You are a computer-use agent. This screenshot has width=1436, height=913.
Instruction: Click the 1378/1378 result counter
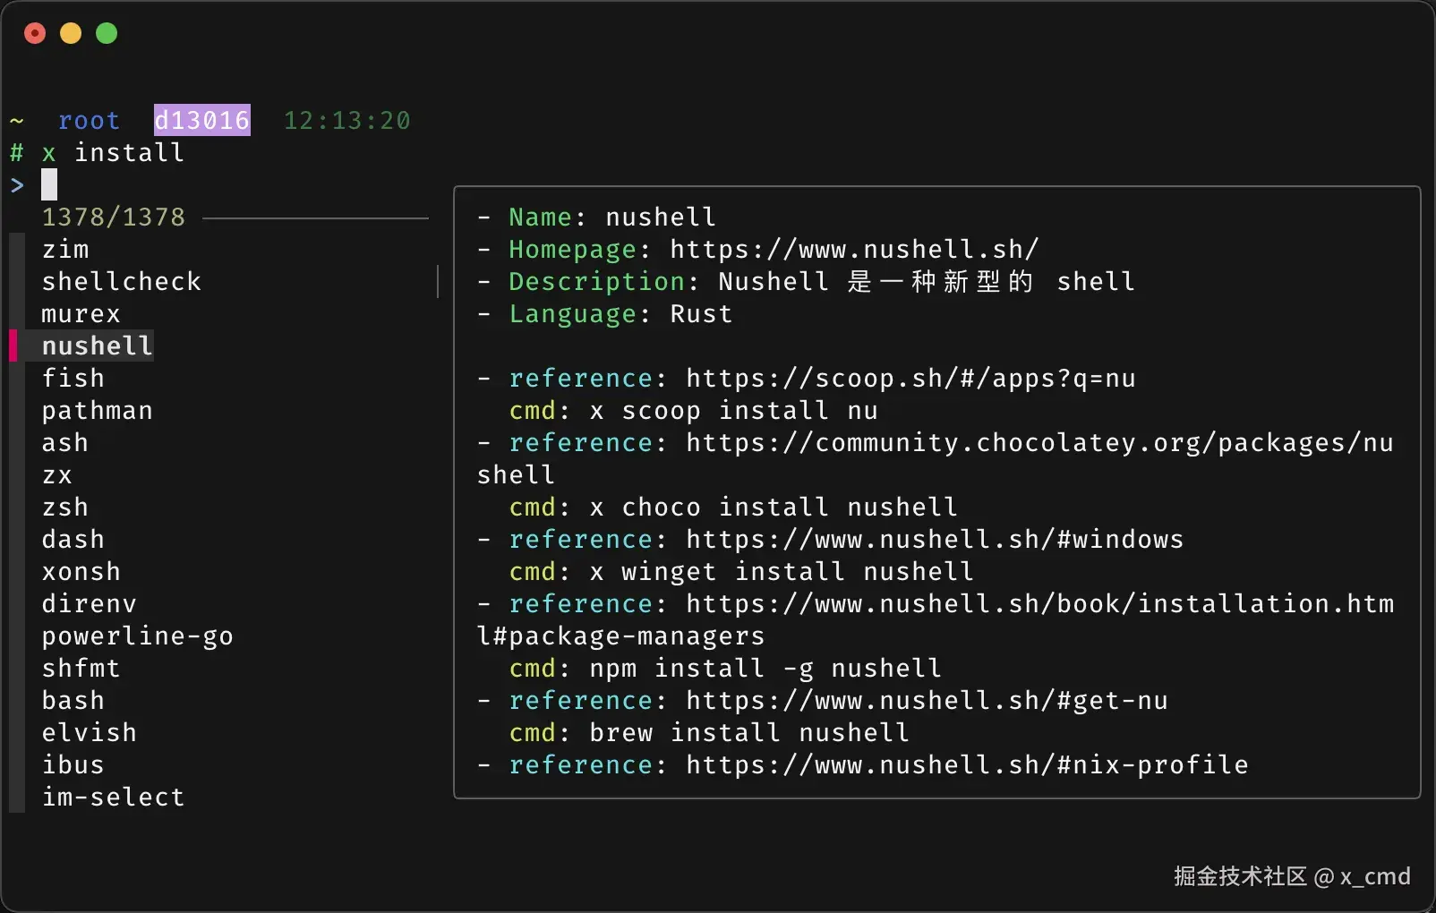[114, 217]
